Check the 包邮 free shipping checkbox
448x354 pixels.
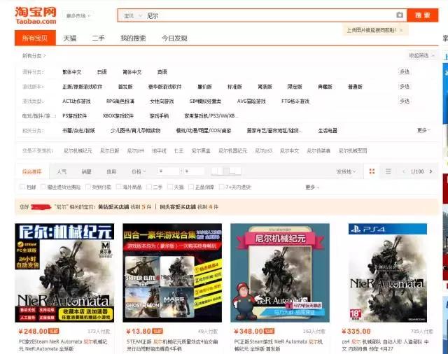point(22,187)
